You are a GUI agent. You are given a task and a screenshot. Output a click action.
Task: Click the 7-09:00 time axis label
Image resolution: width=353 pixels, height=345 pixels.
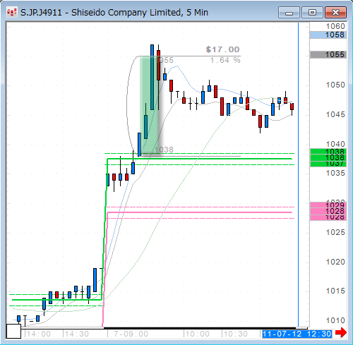(x=131, y=334)
